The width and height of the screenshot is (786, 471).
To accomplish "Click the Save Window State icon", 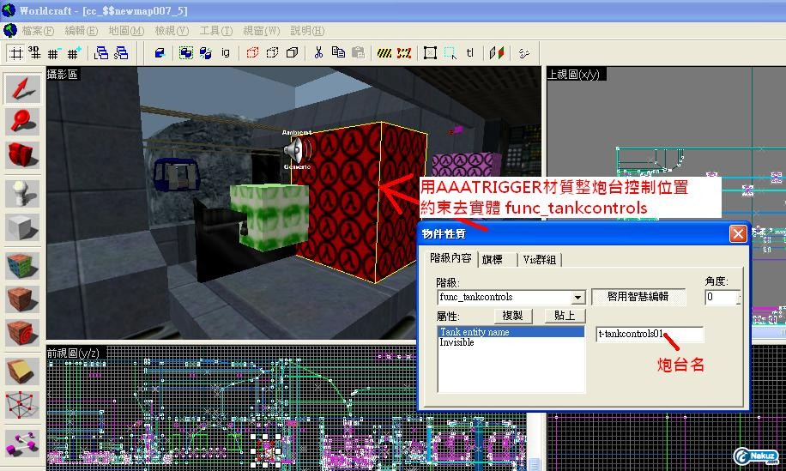I will [x=121, y=53].
